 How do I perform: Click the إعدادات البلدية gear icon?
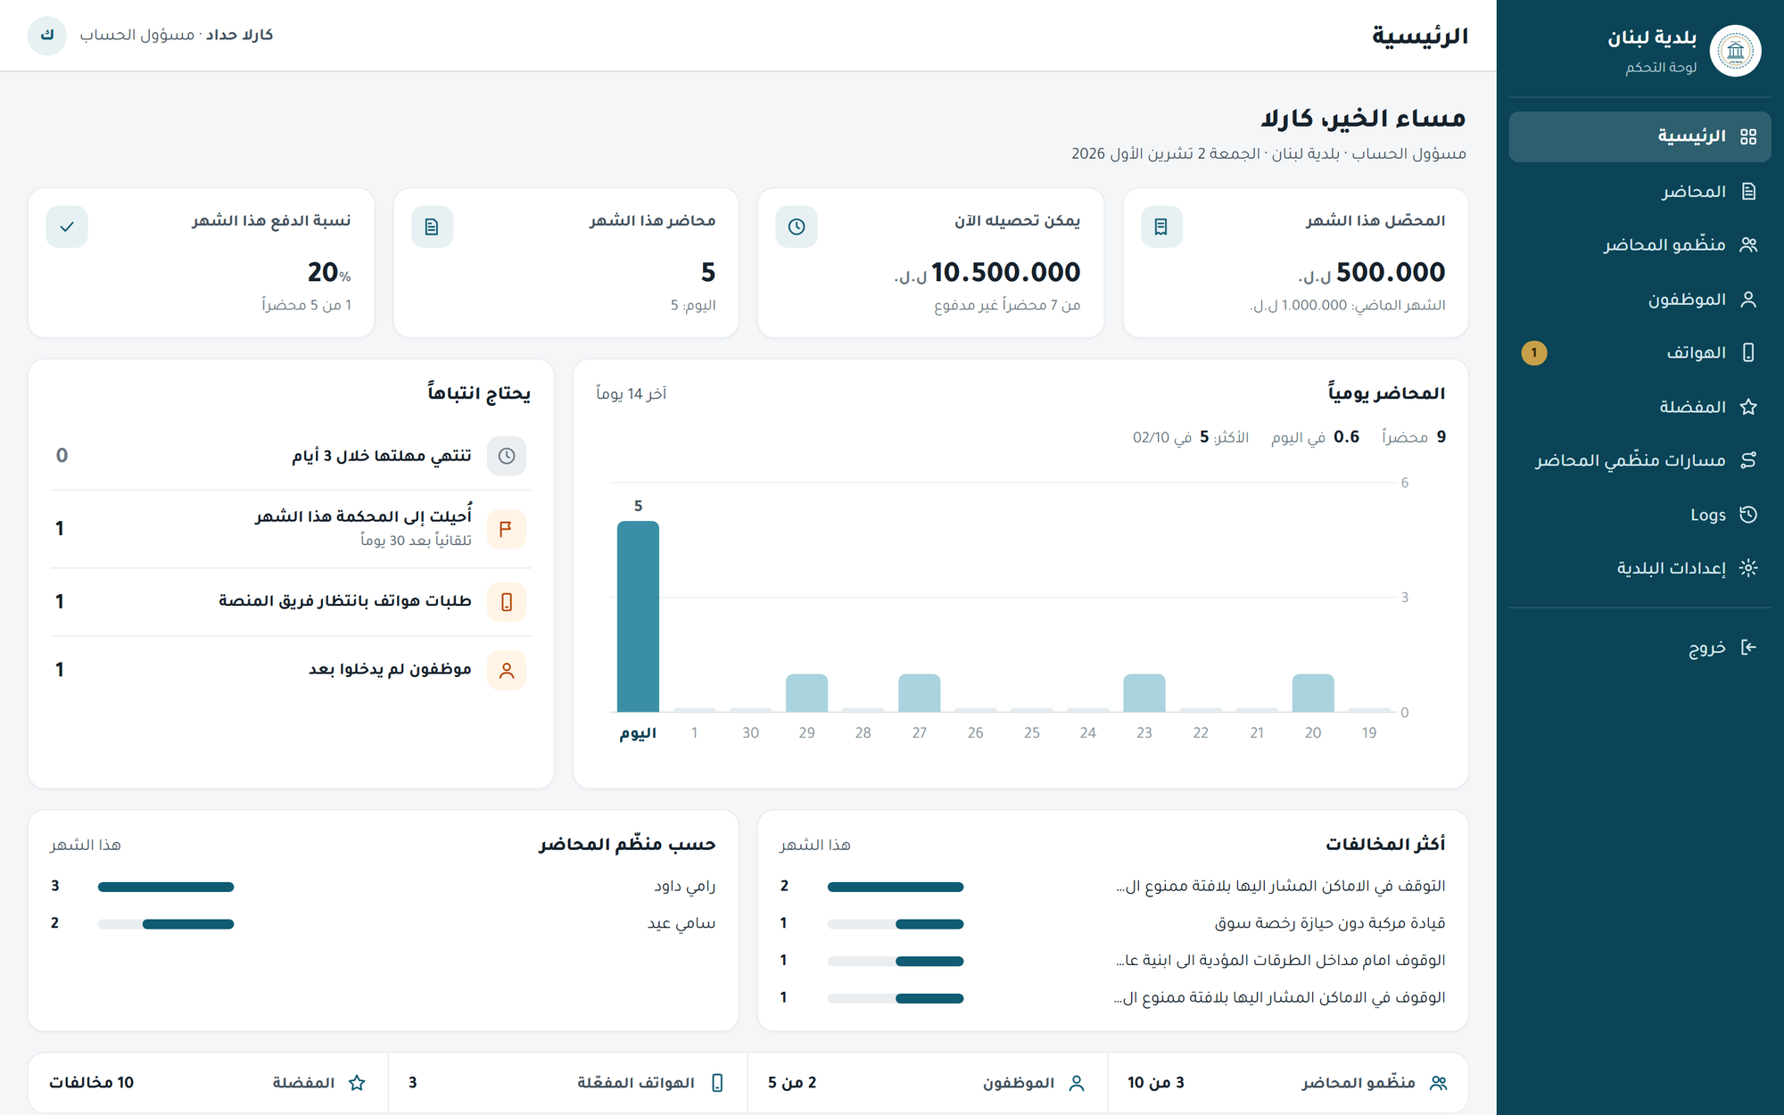click(x=1748, y=568)
